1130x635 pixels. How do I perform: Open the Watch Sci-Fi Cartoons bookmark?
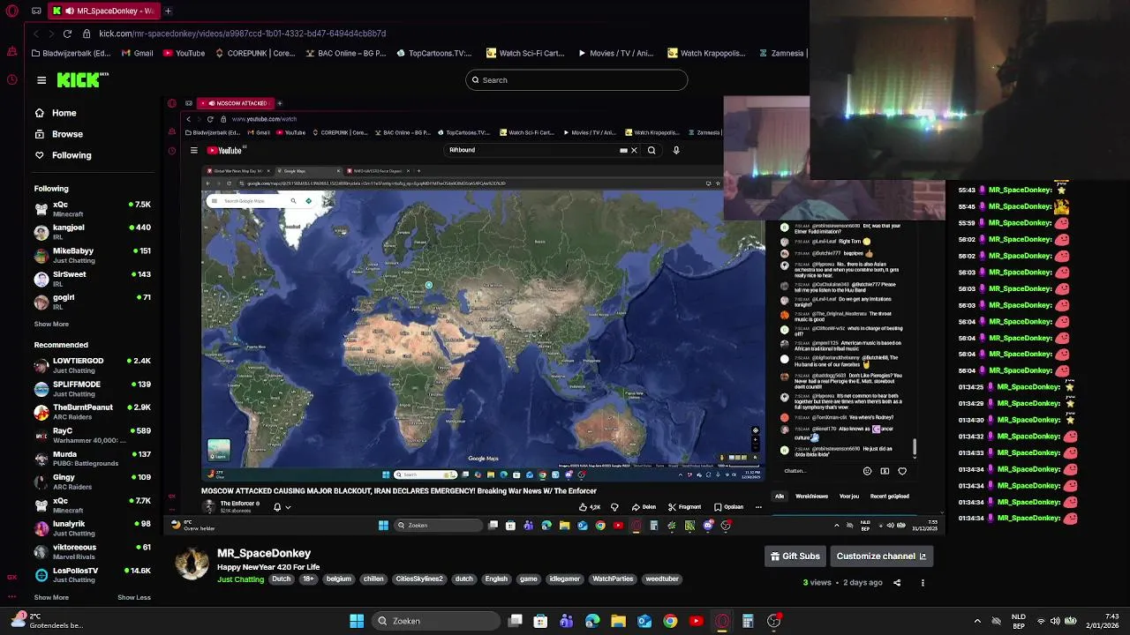[x=525, y=53]
